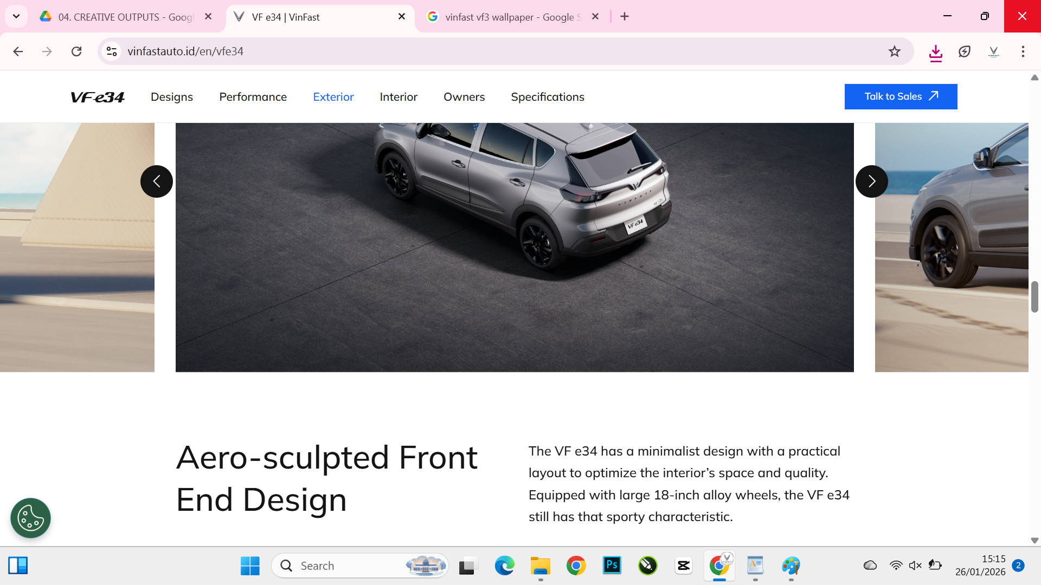
Task: Open the VinFast profile icon in toolbar
Action: pyautogui.click(x=994, y=51)
